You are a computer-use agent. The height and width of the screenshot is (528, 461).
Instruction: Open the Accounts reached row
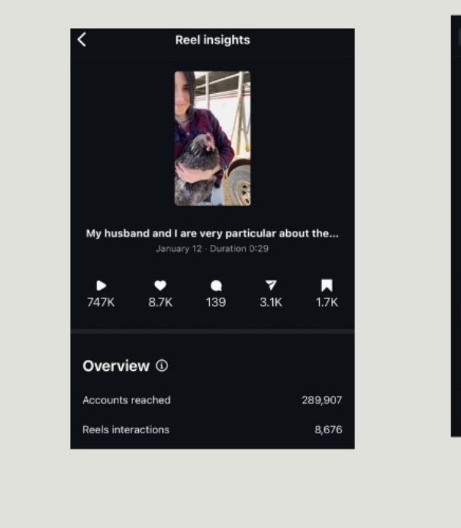[x=212, y=400]
